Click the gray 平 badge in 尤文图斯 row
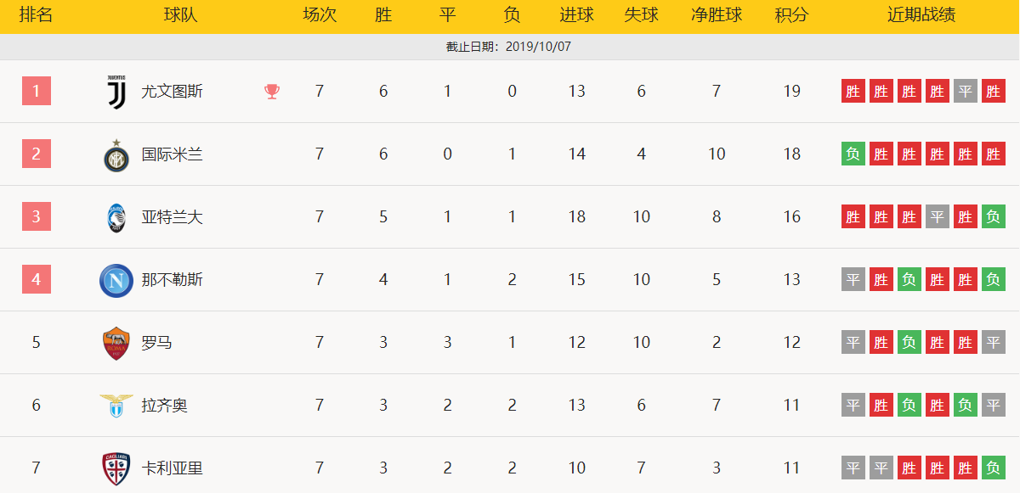 (x=965, y=91)
